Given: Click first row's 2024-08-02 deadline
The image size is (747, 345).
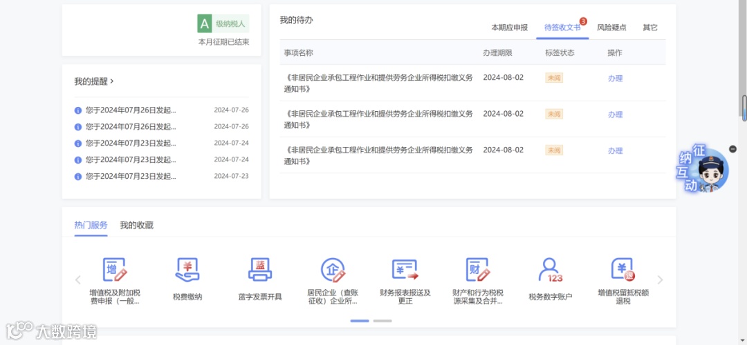Looking at the screenshot, I should pyautogui.click(x=503, y=77).
